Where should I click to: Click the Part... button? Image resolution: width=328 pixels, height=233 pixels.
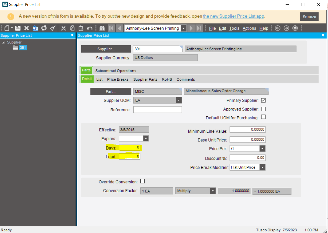110,91
